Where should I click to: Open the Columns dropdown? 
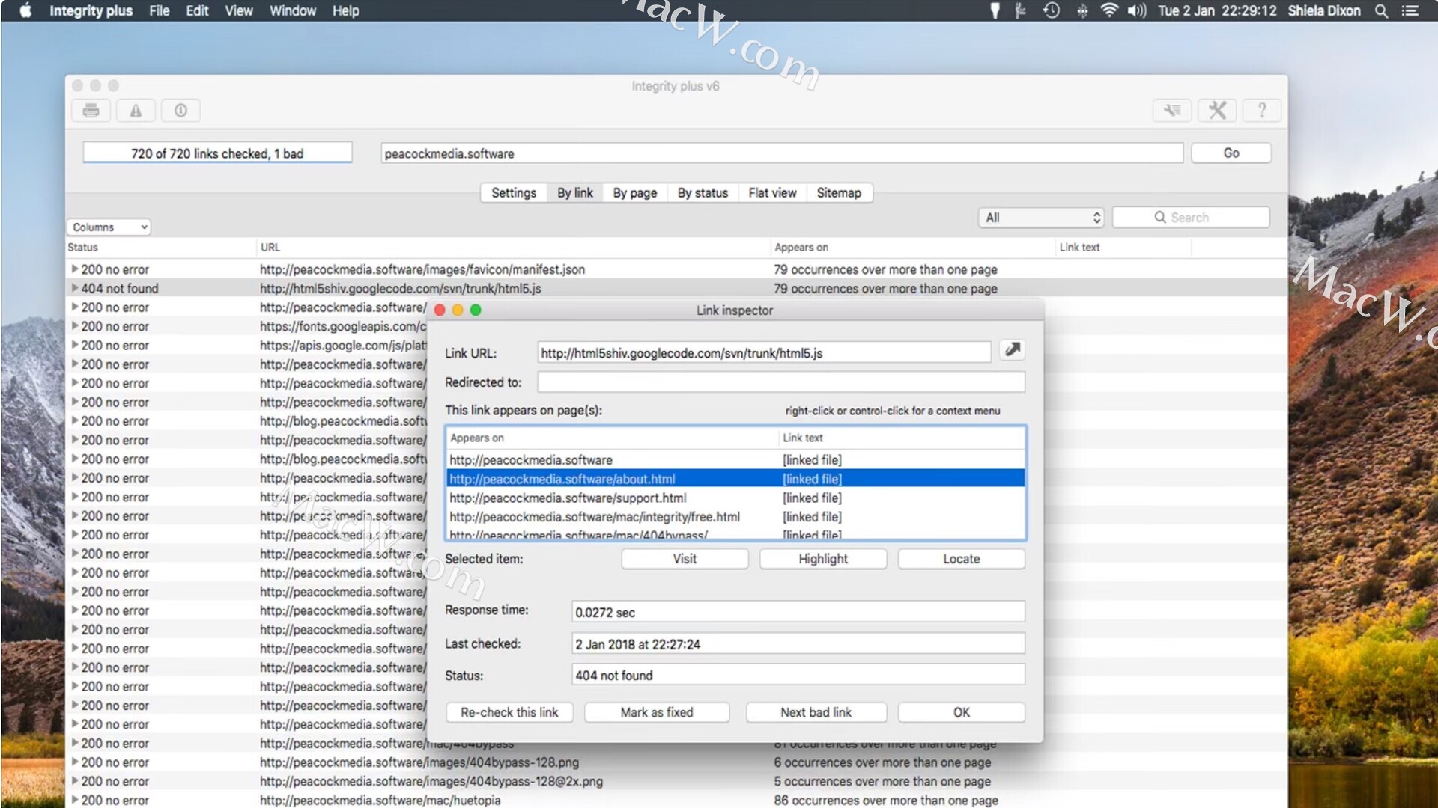(x=109, y=227)
